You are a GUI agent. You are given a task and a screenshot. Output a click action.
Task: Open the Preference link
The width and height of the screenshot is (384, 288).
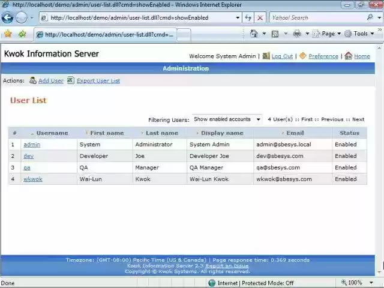click(x=323, y=56)
